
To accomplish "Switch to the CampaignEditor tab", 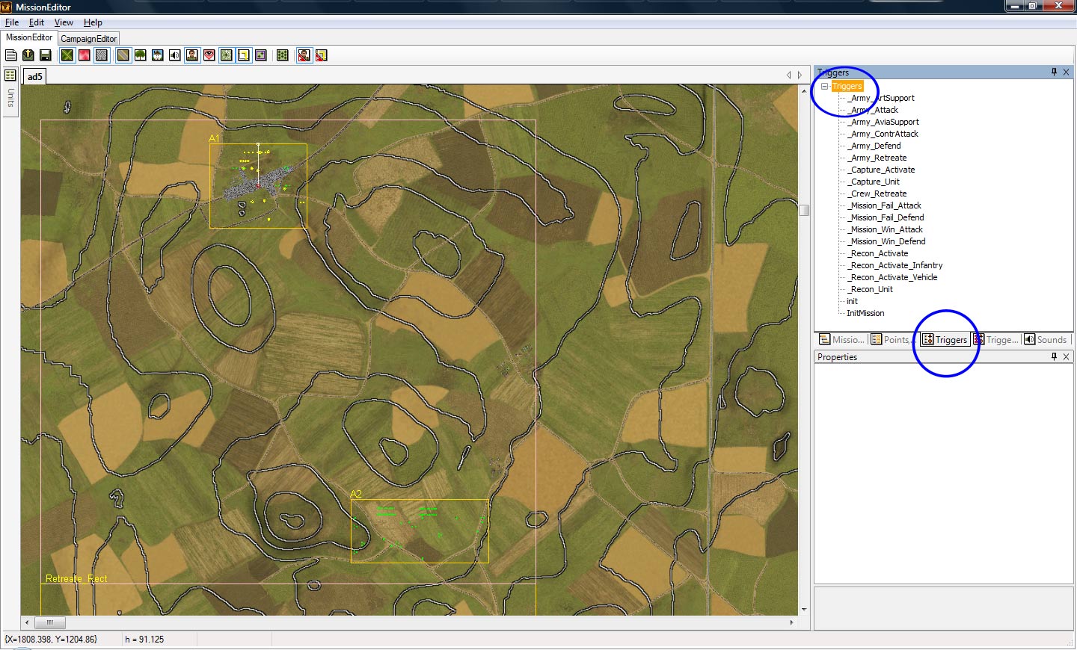I will 88,39.
